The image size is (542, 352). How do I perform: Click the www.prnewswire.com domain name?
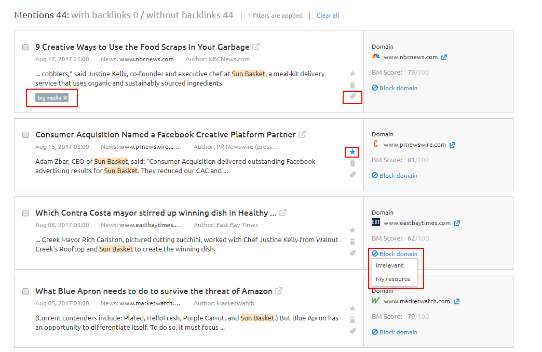[415, 145]
